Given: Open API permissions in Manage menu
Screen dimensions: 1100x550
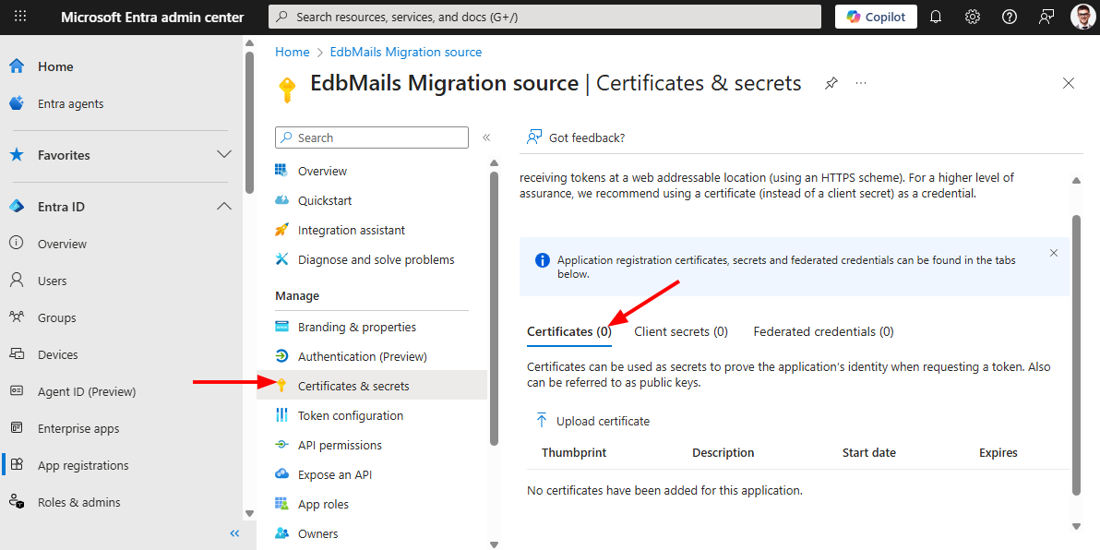Looking at the screenshot, I should point(340,445).
